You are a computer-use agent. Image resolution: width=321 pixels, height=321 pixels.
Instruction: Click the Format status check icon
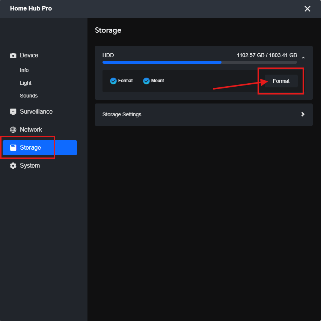click(113, 81)
